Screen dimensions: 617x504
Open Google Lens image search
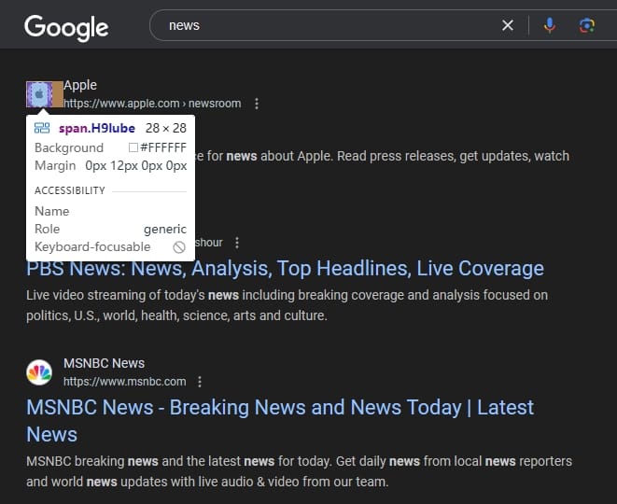[x=587, y=25]
